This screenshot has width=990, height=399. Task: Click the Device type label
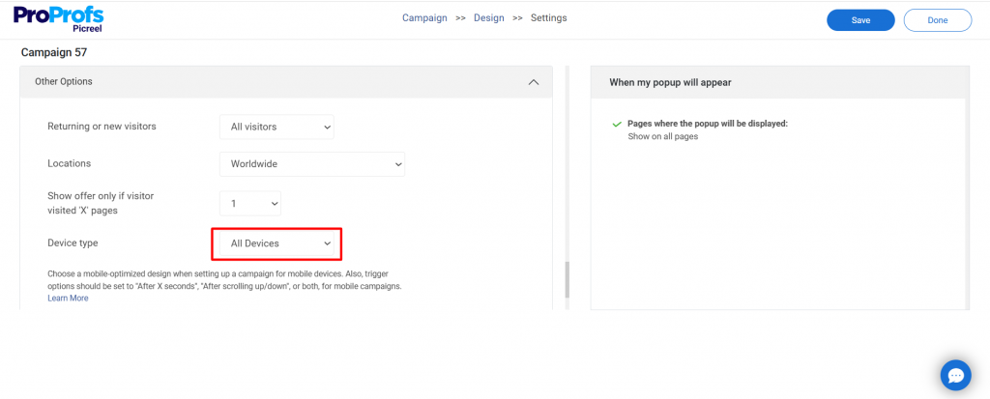[x=73, y=243]
